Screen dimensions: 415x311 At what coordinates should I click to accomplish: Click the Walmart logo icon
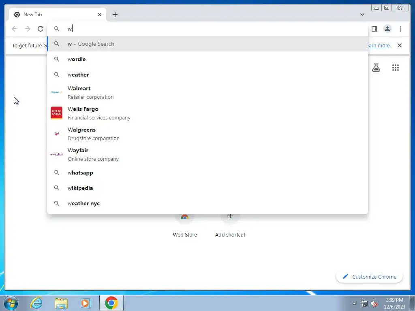point(57,92)
